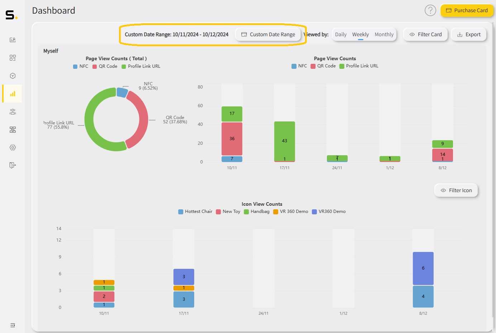Open the team members section from the sidebar
The height and width of the screenshot is (333, 496).
[x=13, y=111]
